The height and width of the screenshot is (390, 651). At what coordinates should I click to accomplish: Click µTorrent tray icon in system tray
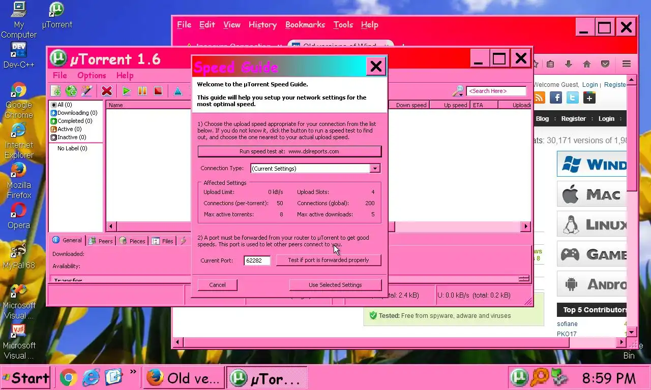point(519,377)
